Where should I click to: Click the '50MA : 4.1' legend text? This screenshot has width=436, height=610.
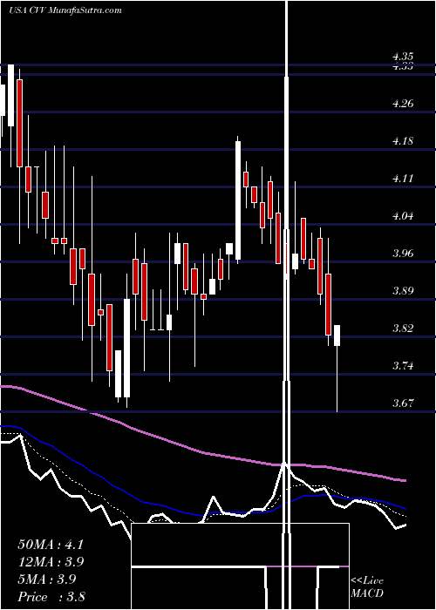tap(51, 545)
